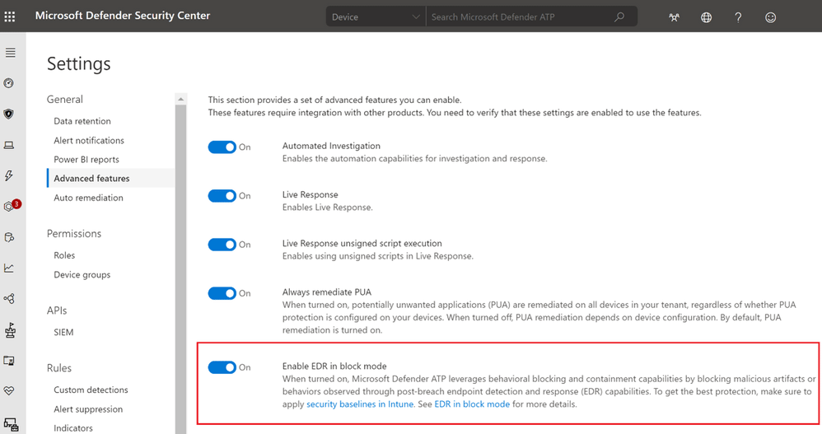Screen dimensions: 822x434
Task: Open the connected nodes share icon in the sidebar
Action: pyautogui.click(x=9, y=299)
